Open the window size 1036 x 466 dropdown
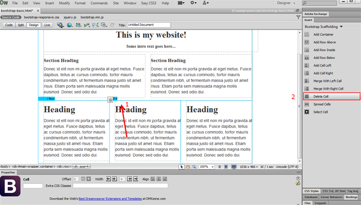Screen dimensions: 361x205 (249, 167)
